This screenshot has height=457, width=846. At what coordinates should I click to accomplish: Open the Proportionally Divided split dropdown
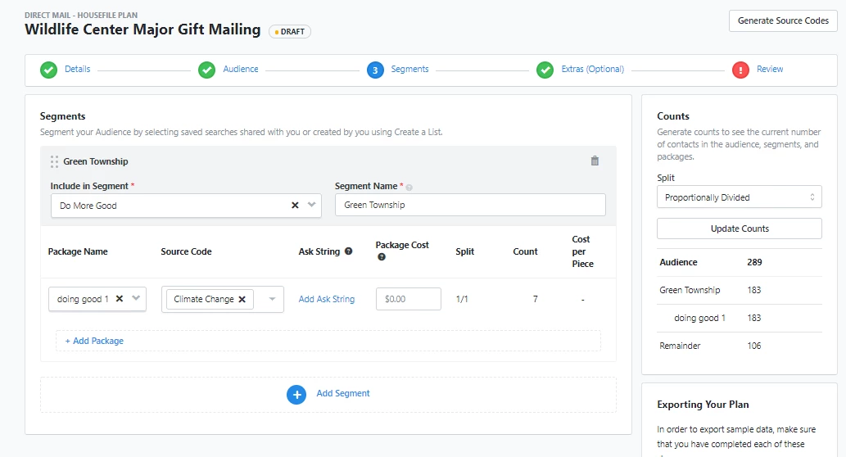pyautogui.click(x=740, y=197)
